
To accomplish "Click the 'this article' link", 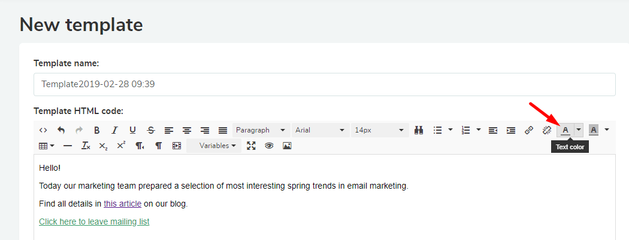I will tap(122, 204).
